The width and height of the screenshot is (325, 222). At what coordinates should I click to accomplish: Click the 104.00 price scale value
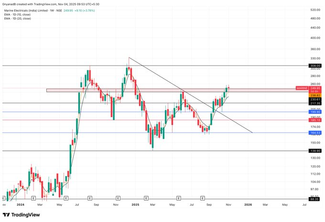point(315,182)
